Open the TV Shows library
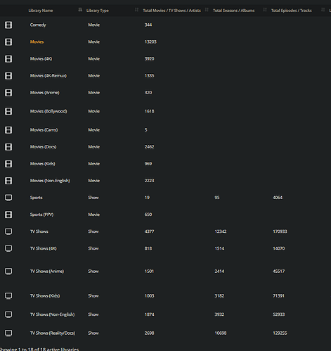 coord(39,231)
